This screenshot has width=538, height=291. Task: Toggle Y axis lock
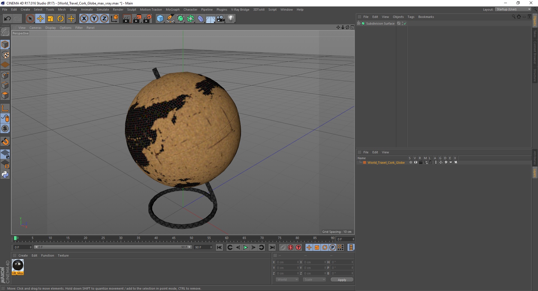pos(94,19)
